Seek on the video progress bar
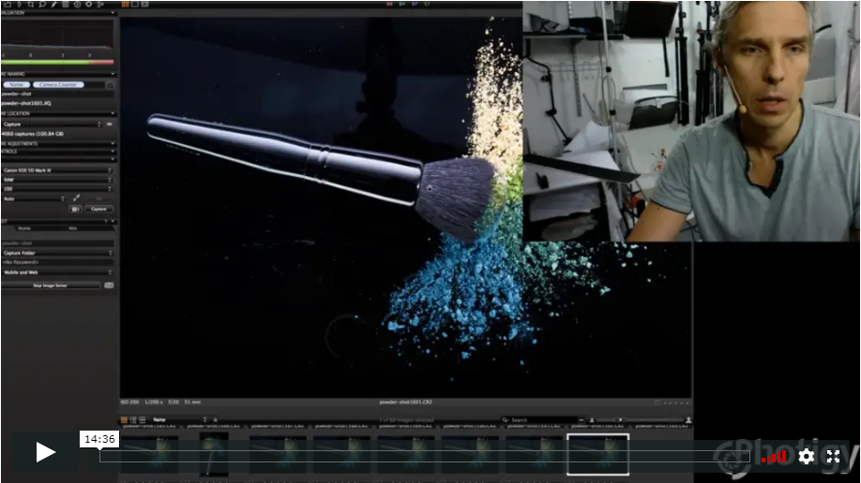 click(x=424, y=456)
